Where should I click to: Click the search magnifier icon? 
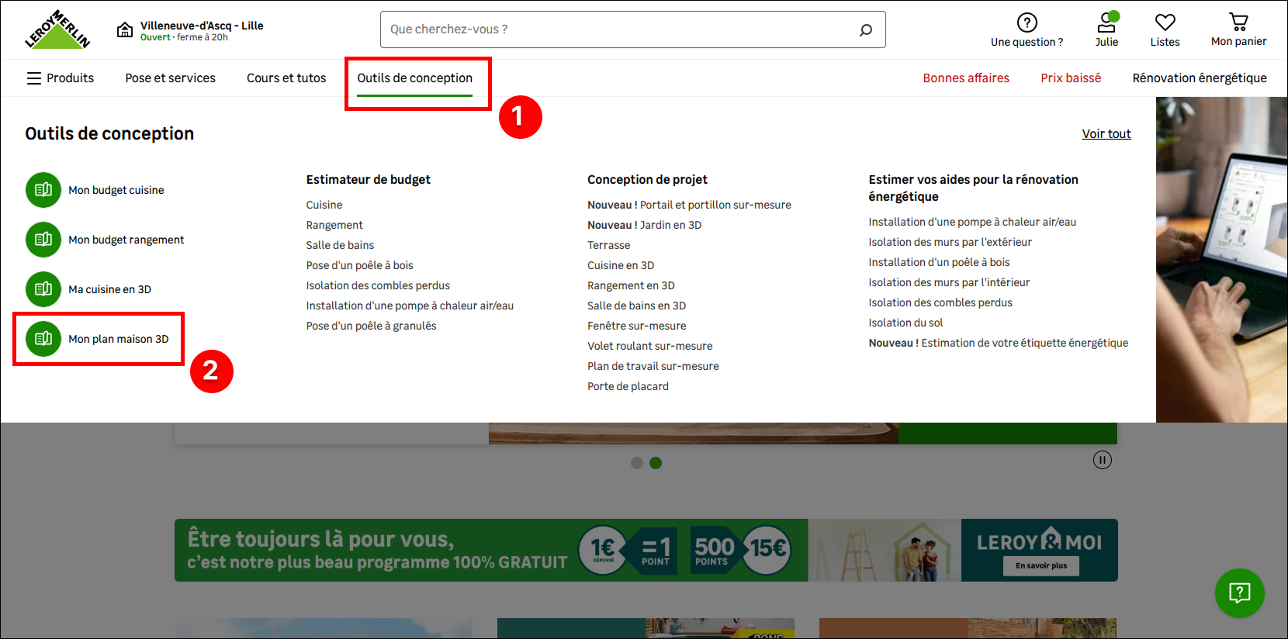866,29
